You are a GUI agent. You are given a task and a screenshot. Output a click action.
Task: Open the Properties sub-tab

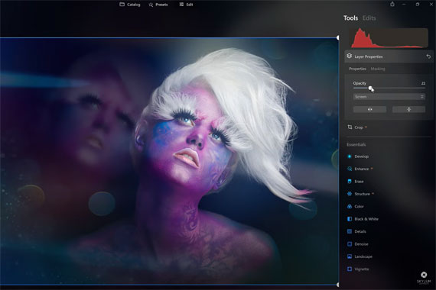[x=357, y=69]
